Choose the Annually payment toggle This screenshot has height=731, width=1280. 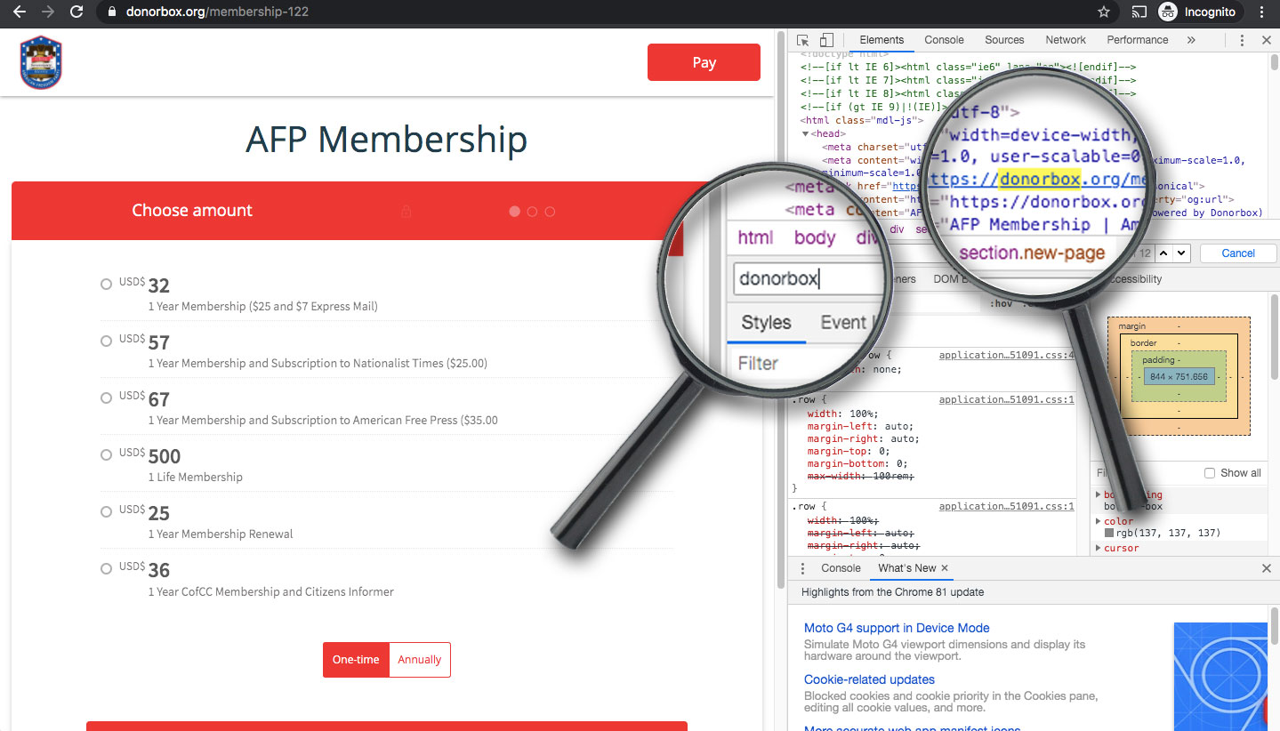point(420,660)
